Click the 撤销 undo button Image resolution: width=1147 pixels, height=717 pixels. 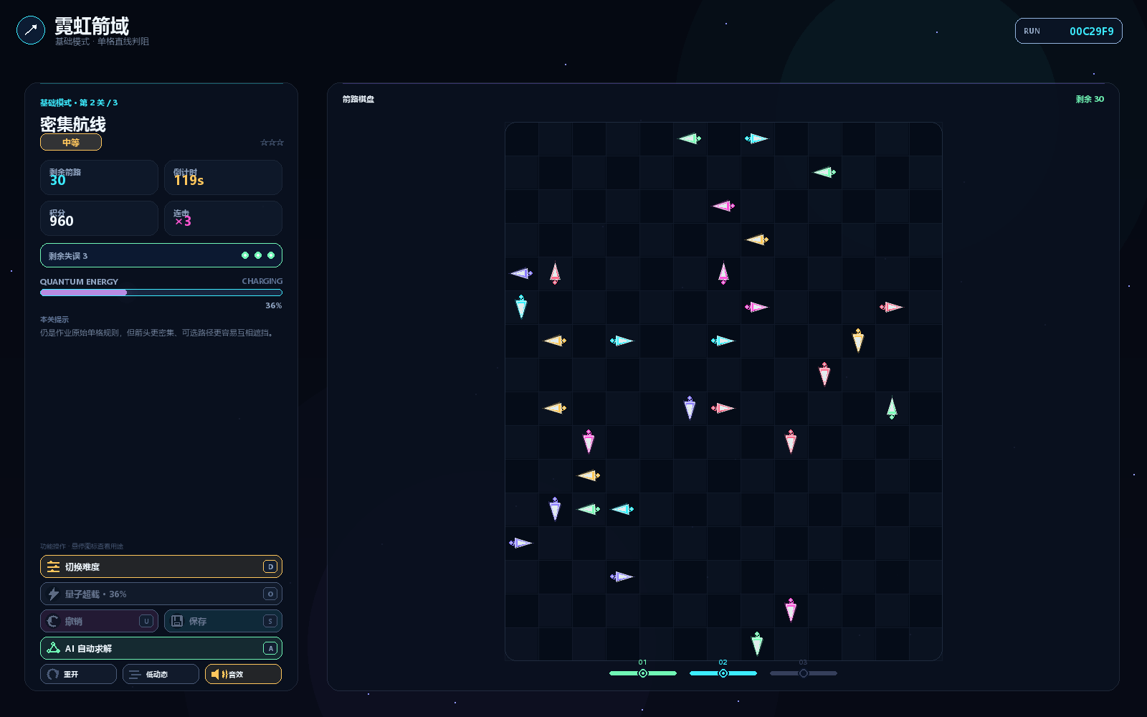[99, 621]
